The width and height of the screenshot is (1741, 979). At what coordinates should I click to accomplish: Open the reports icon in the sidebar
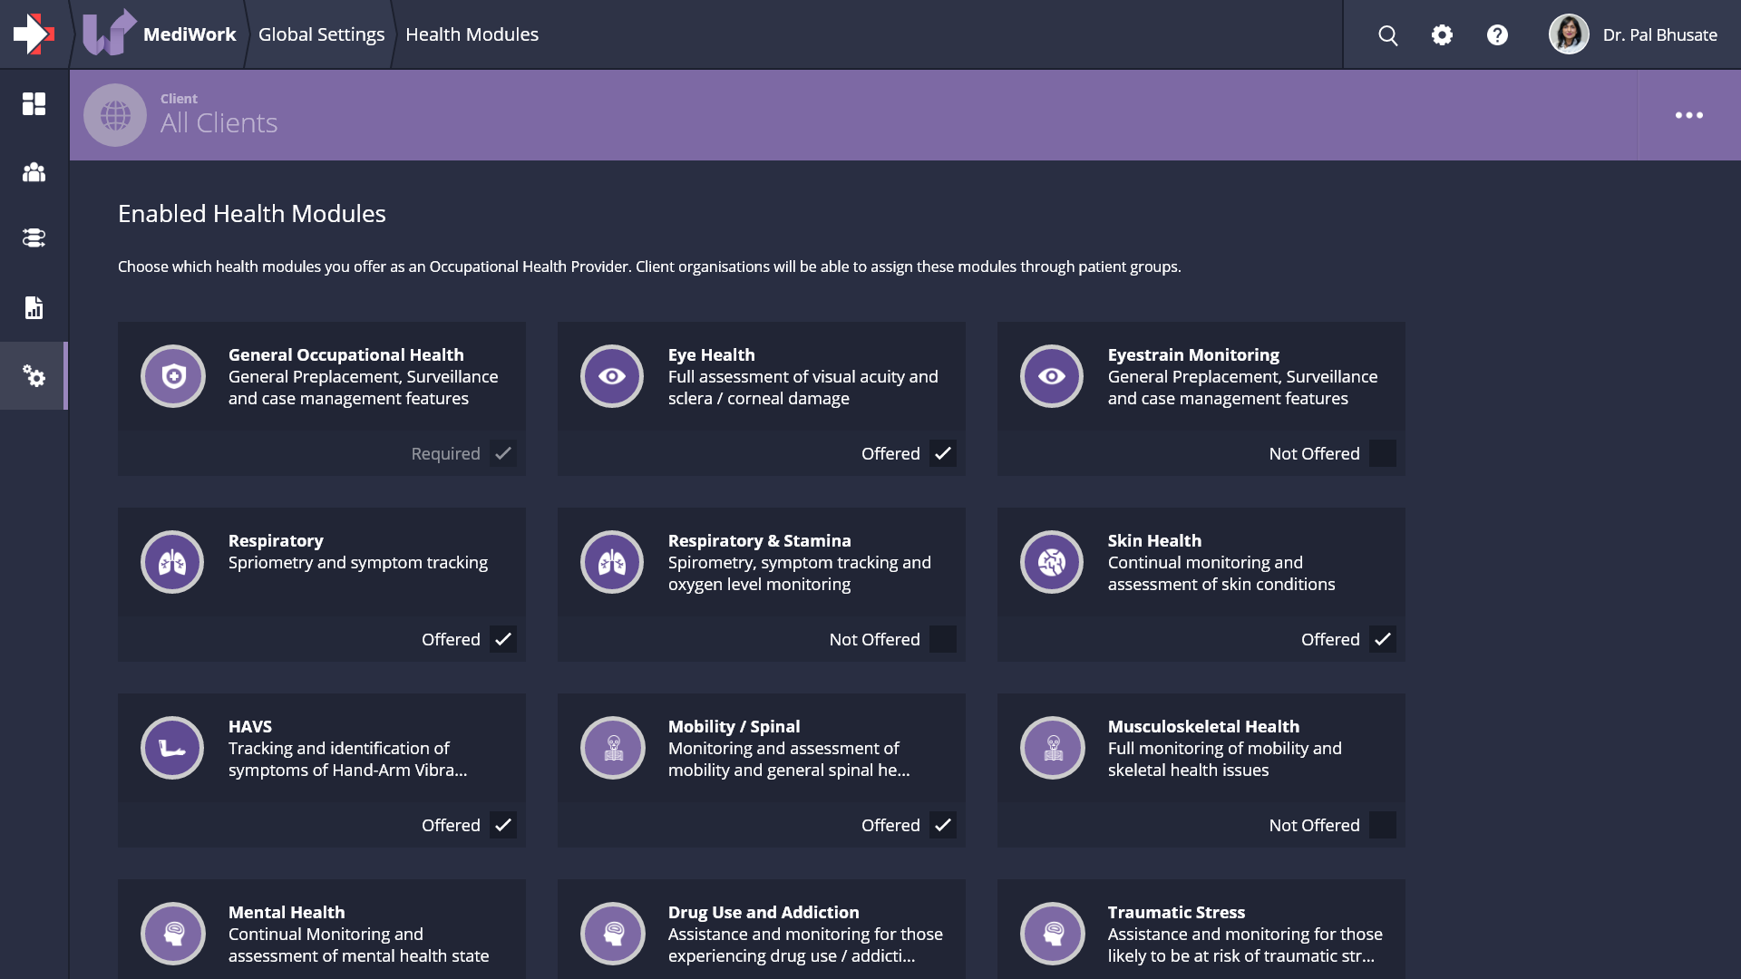click(x=34, y=307)
